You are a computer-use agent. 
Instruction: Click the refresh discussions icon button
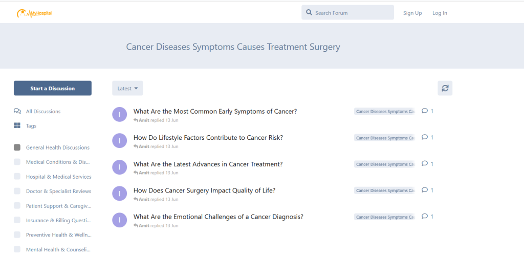tap(445, 88)
